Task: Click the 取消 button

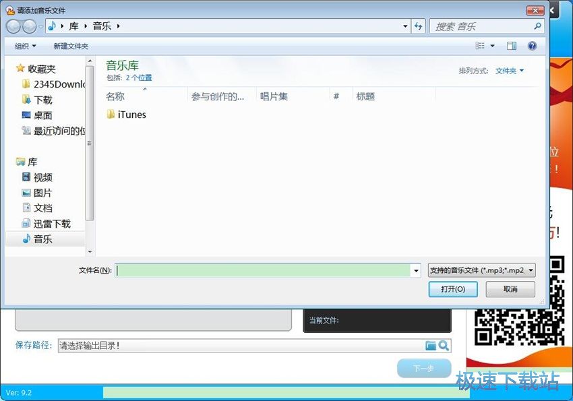Action: coord(510,289)
